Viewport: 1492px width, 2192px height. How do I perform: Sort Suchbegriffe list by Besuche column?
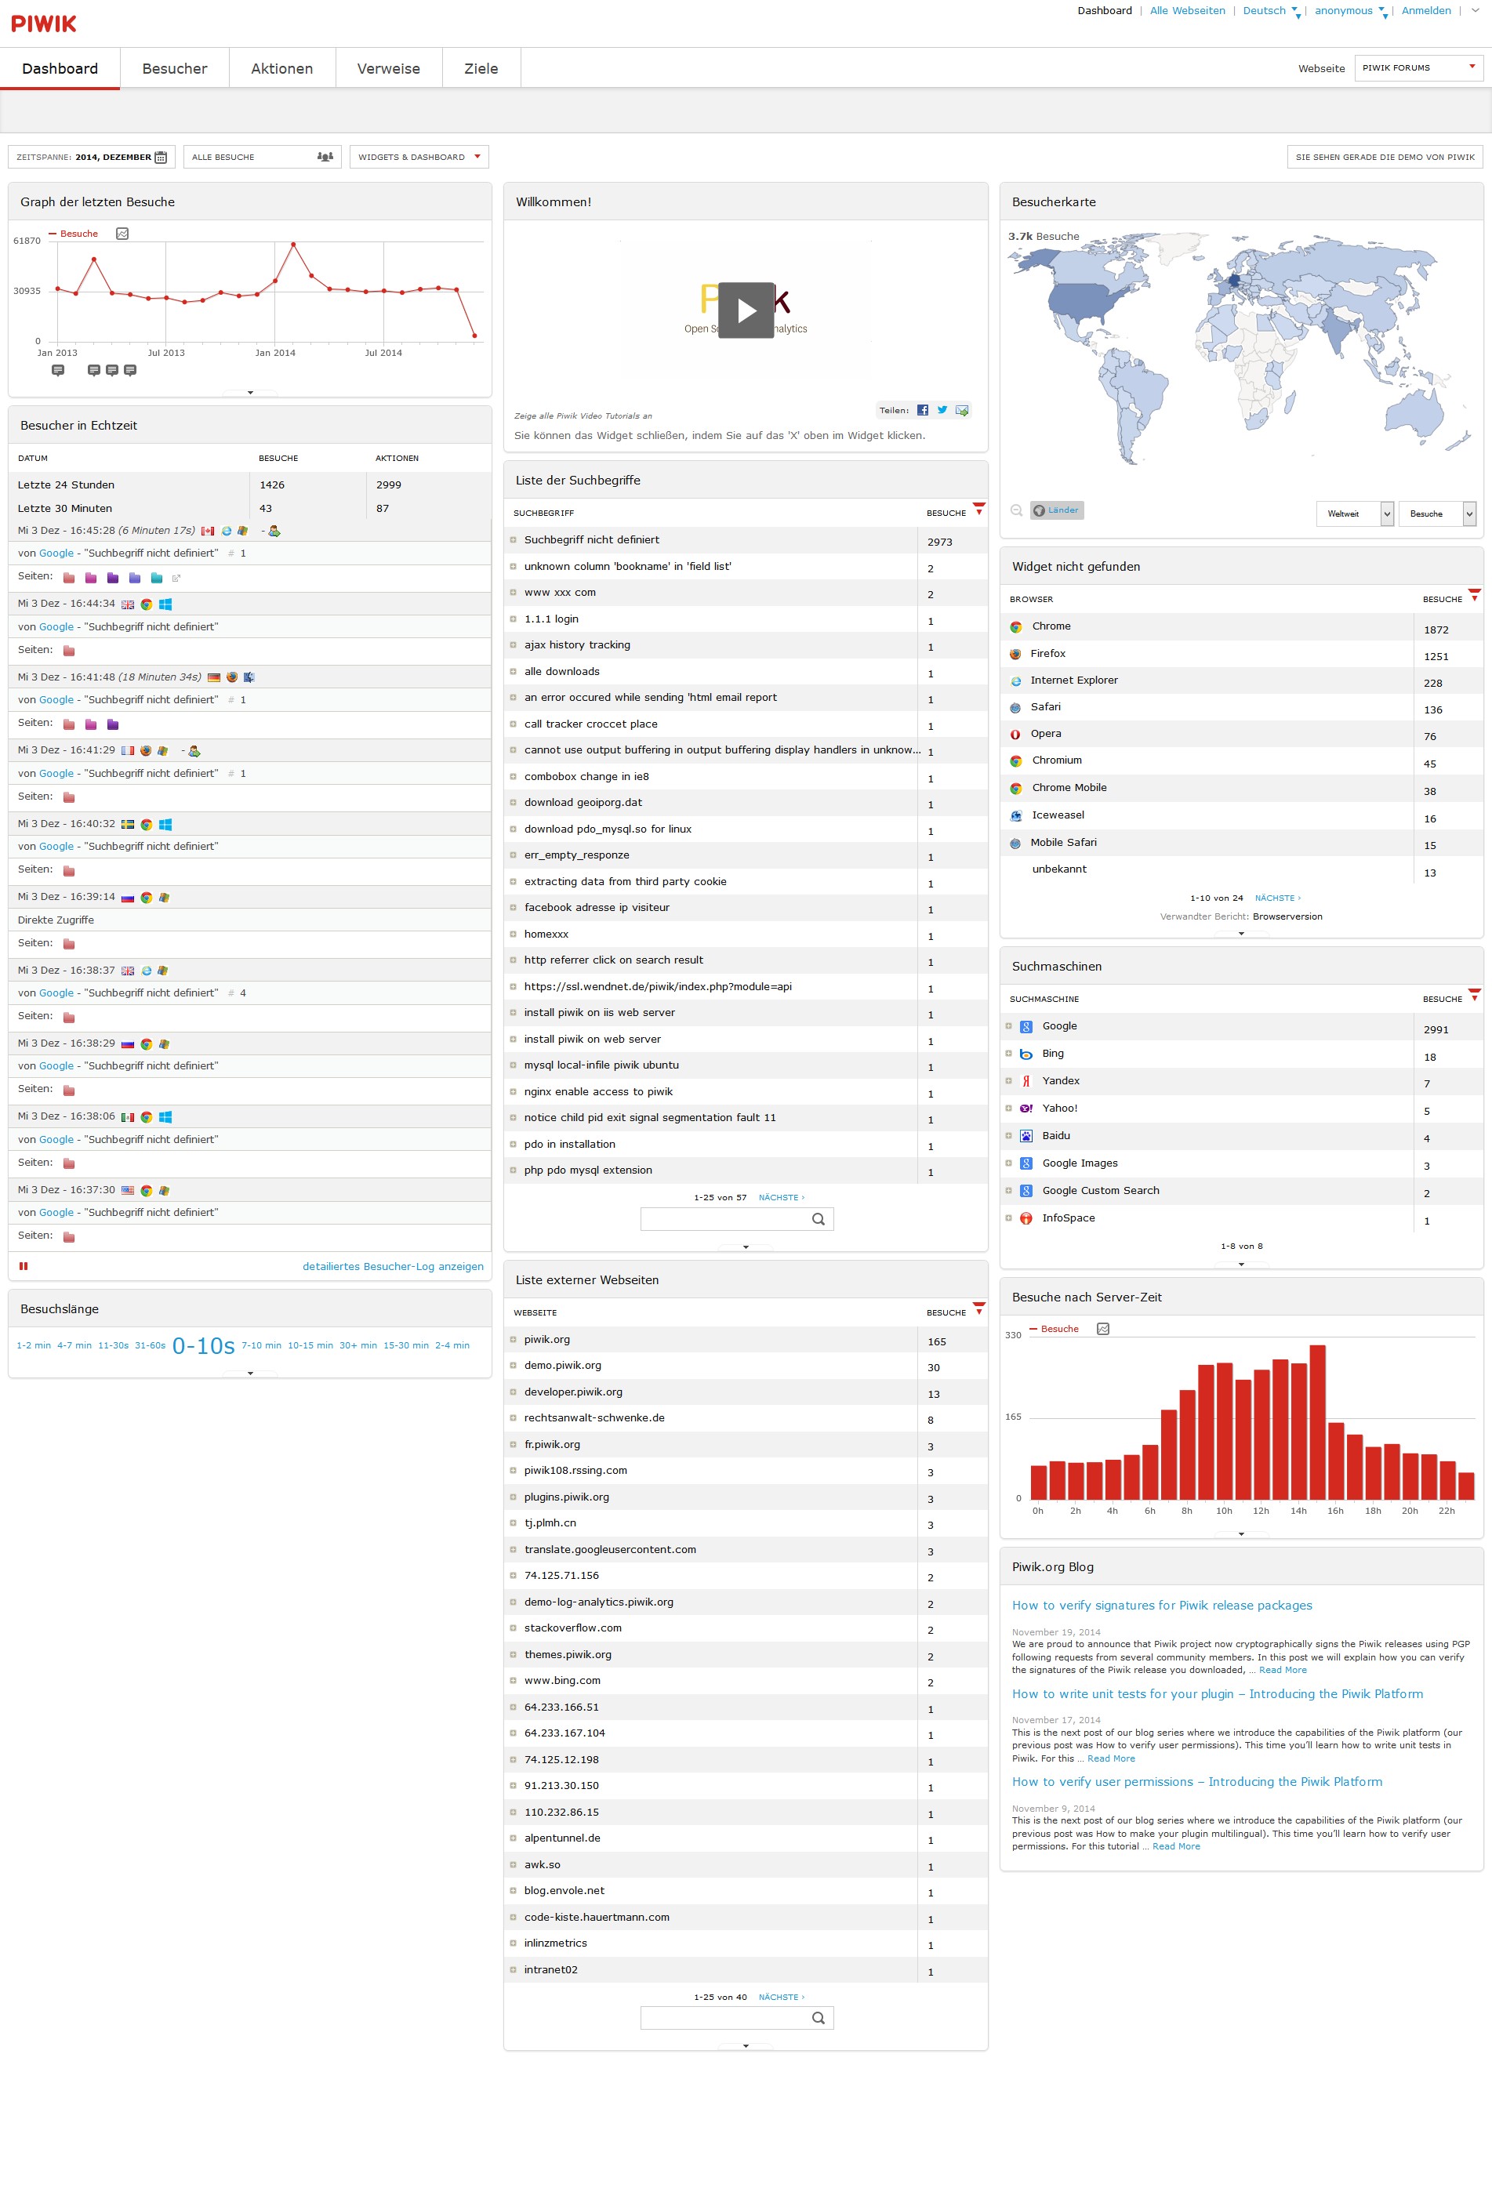(x=946, y=513)
